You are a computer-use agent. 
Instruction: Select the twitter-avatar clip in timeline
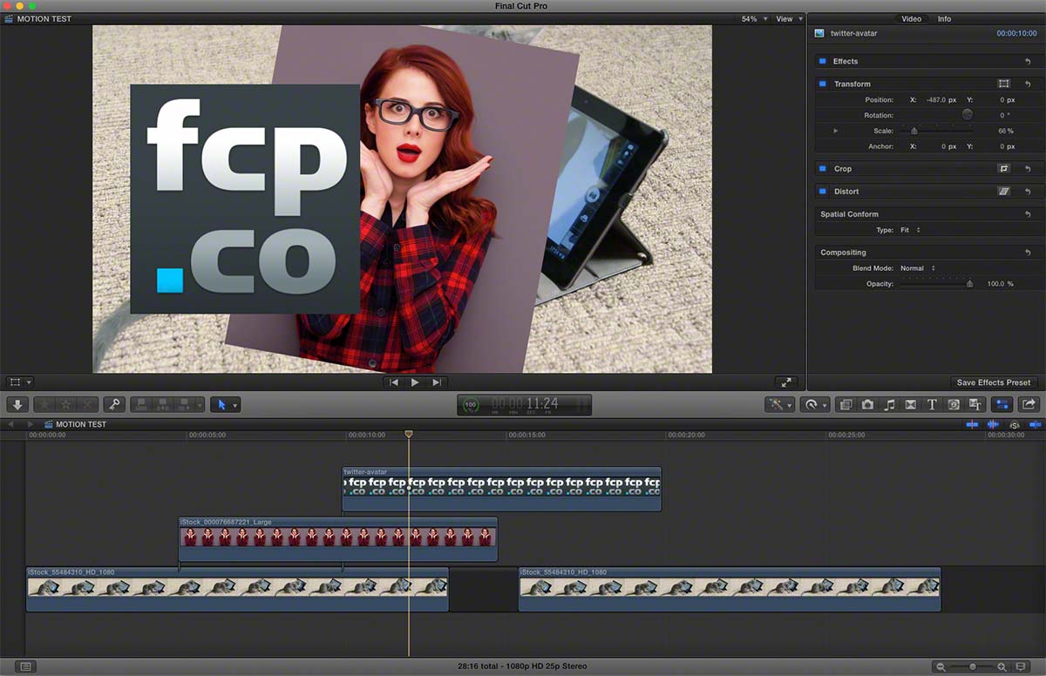pos(501,489)
